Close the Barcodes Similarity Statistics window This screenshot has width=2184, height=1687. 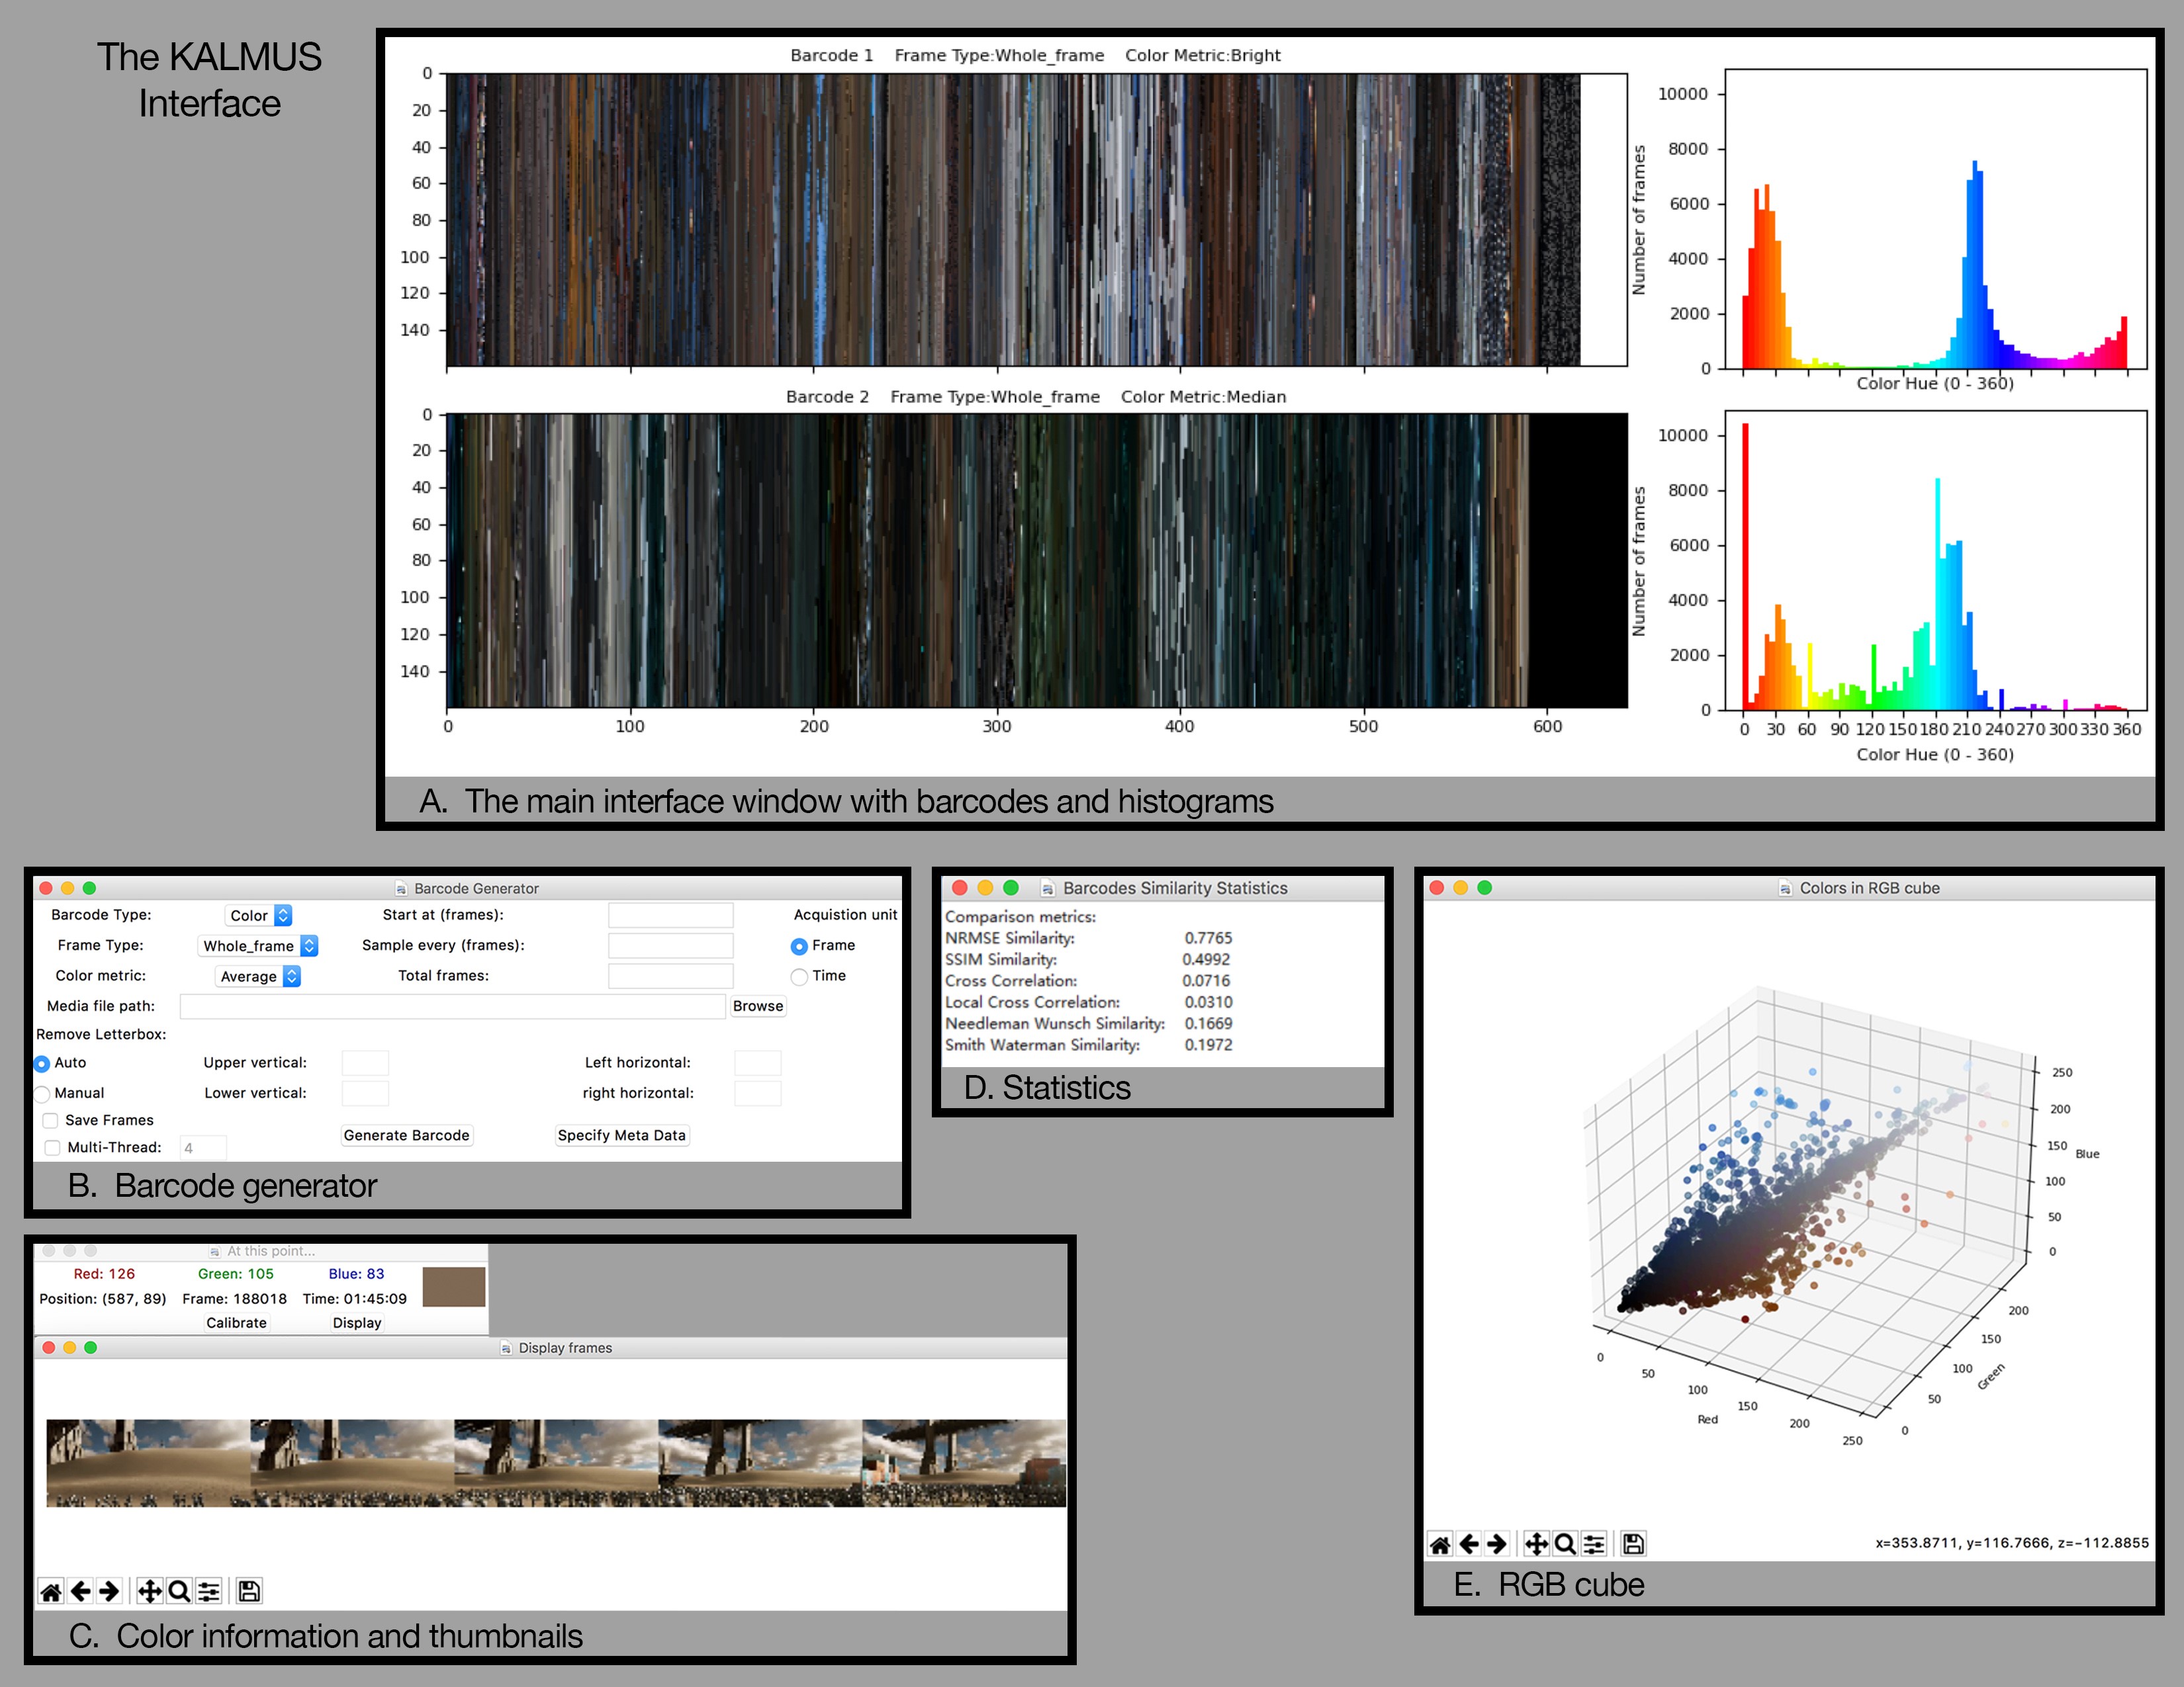[x=960, y=887]
